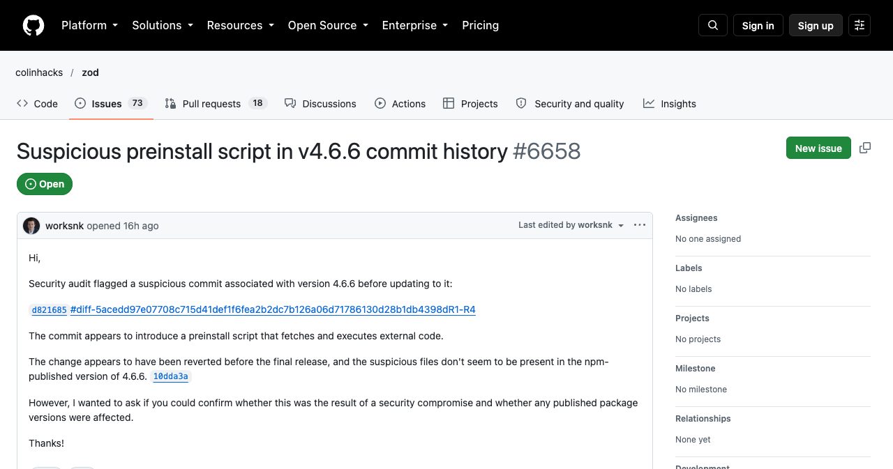
Task: Click the Labels sidebar heading
Action: click(689, 268)
